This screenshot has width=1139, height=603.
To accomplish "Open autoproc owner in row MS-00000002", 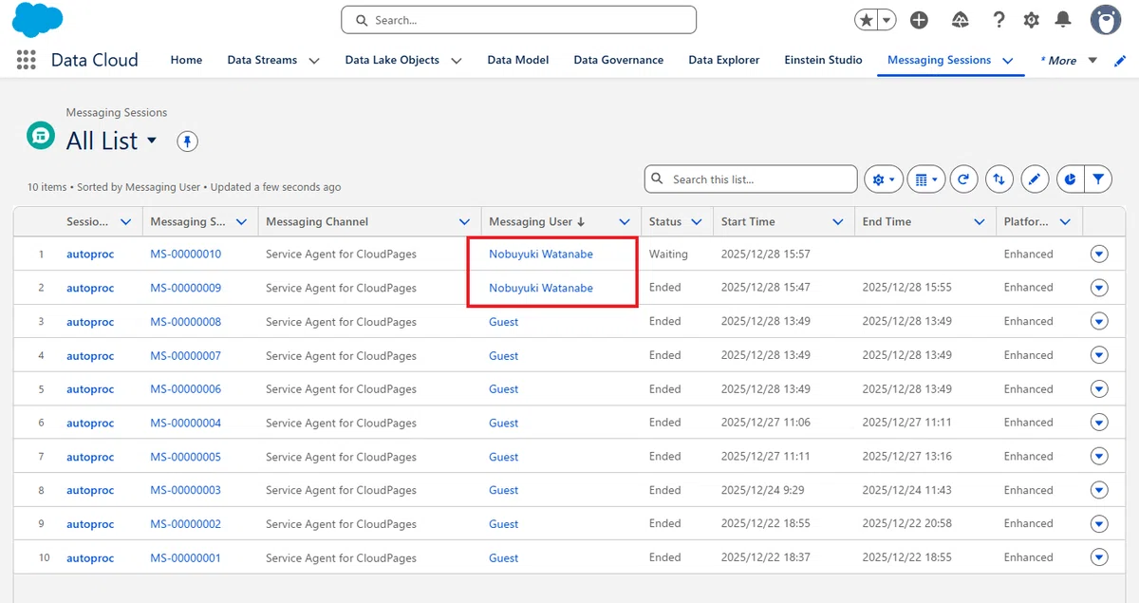I will point(90,524).
